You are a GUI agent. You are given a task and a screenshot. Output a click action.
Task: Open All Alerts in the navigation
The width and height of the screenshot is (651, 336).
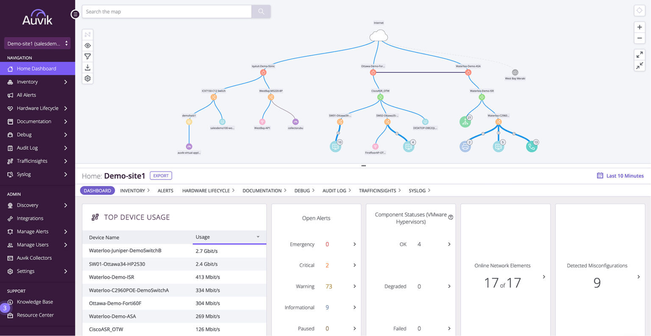pyautogui.click(x=26, y=95)
